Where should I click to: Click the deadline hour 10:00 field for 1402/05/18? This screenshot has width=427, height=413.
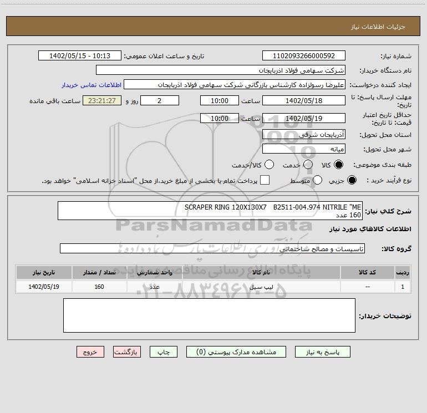220,100
